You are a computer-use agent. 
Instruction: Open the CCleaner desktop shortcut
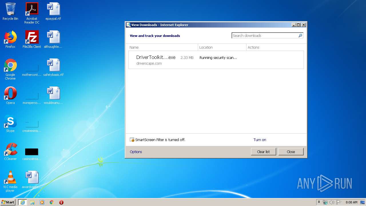pyautogui.click(x=10, y=152)
